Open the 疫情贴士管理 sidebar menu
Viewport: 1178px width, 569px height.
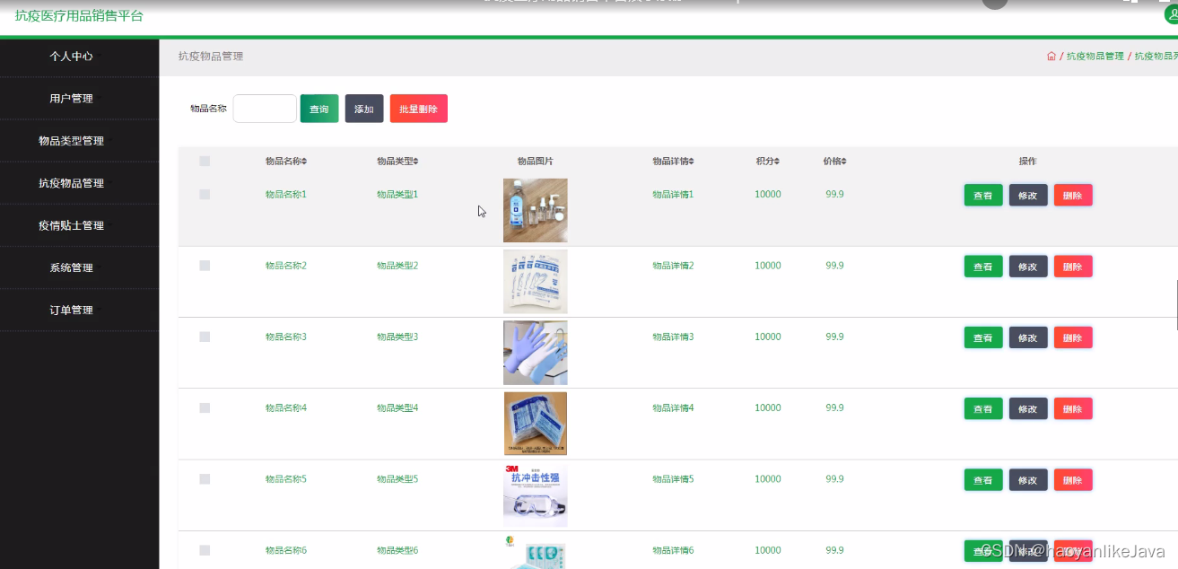pos(72,225)
